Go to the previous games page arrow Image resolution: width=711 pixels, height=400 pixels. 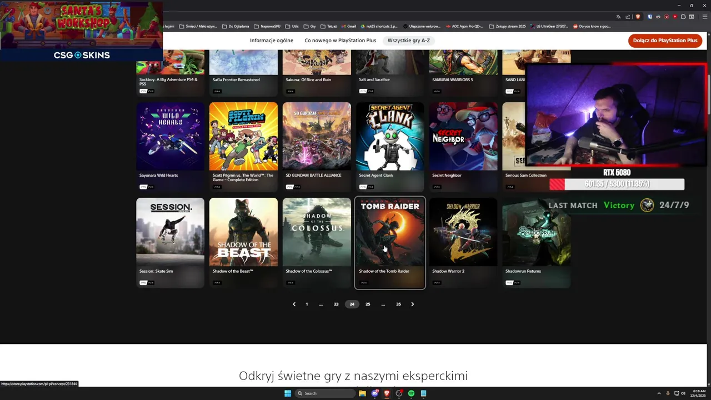[x=294, y=304]
